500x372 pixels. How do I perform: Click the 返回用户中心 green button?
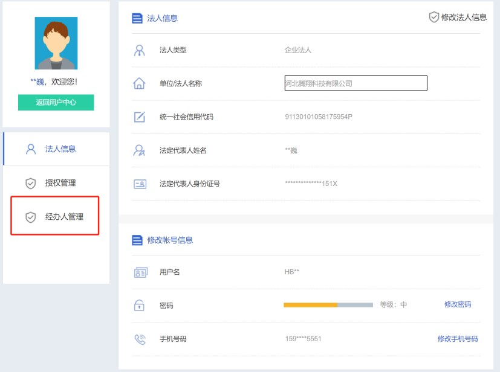[56, 102]
